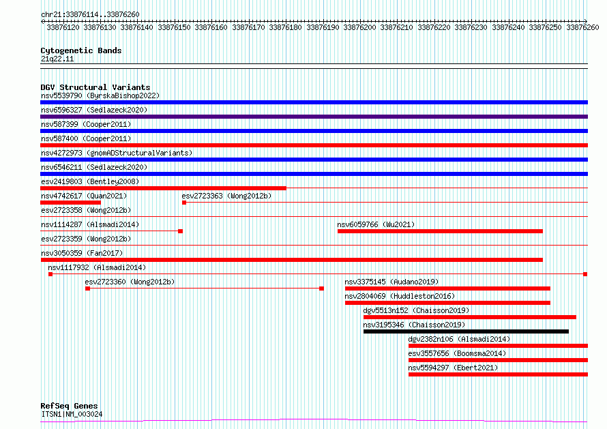Click ruler position 33876260
The image size is (607, 429).
pyautogui.click(x=582, y=27)
